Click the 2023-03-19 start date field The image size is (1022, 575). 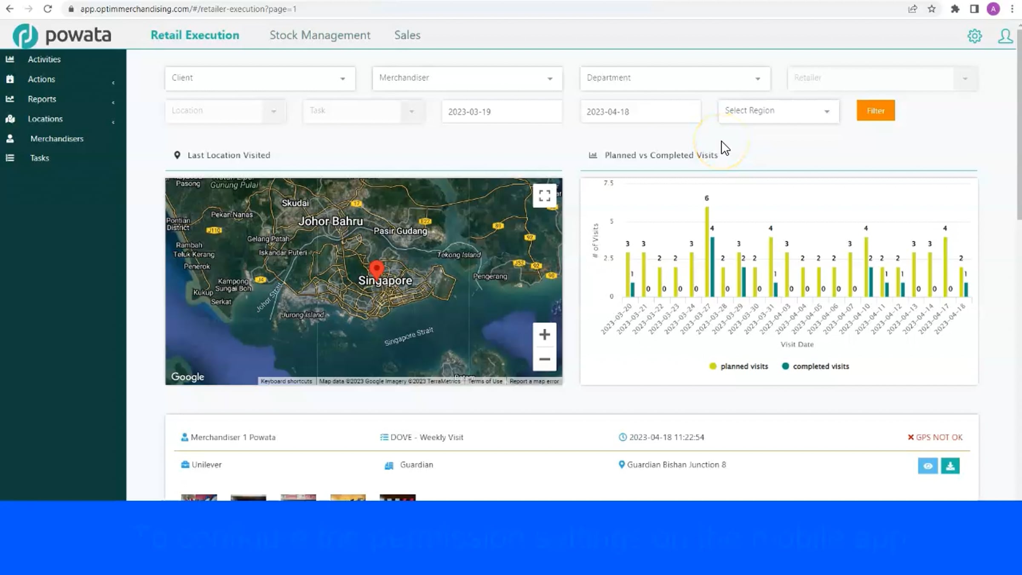tap(502, 112)
